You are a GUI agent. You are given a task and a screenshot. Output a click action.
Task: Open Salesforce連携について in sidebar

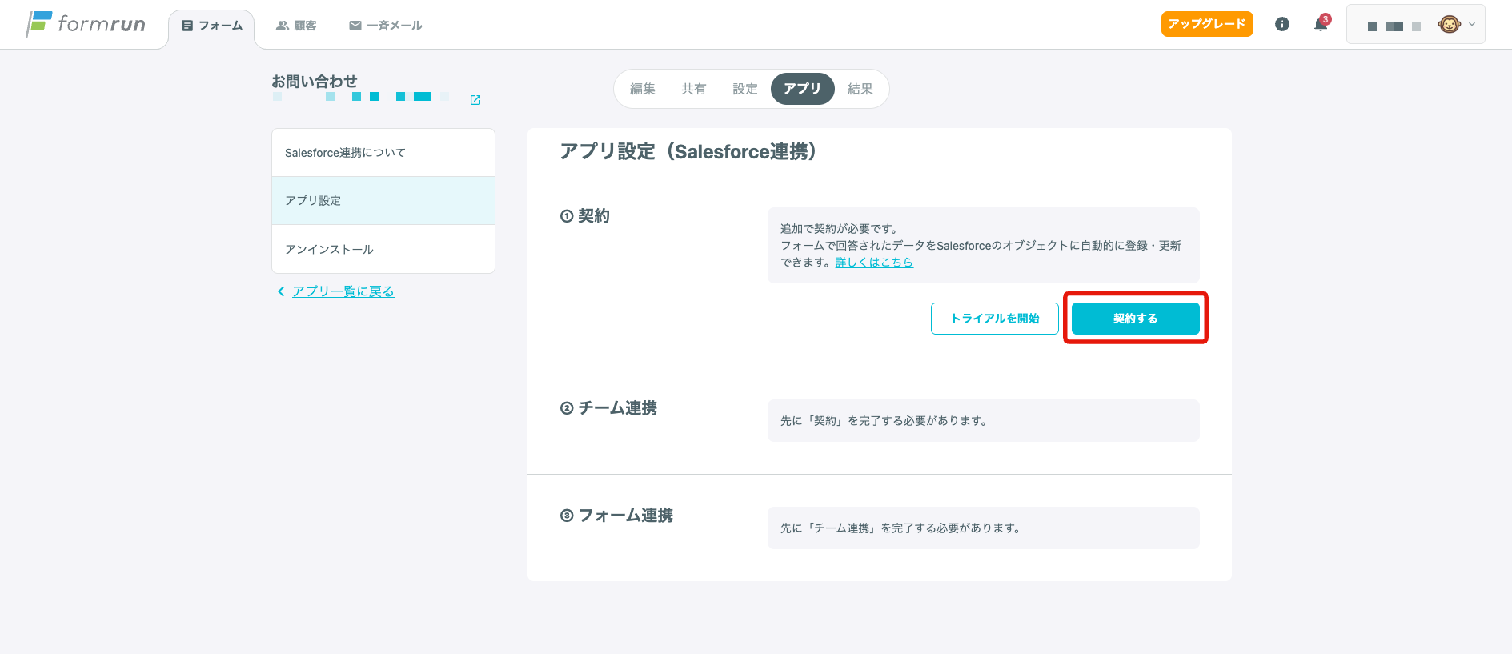pyautogui.click(x=383, y=153)
